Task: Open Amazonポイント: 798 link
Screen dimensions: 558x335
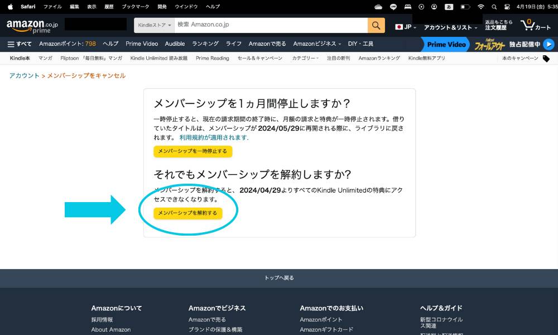Action: 68,44
